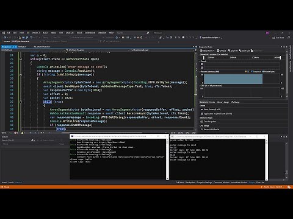
Task: Click the search magnifier icon in title bar
Action: click(x=148, y=33)
